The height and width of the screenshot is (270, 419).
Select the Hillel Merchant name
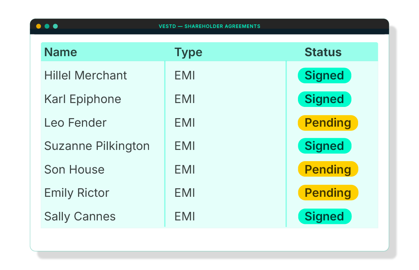tap(85, 76)
